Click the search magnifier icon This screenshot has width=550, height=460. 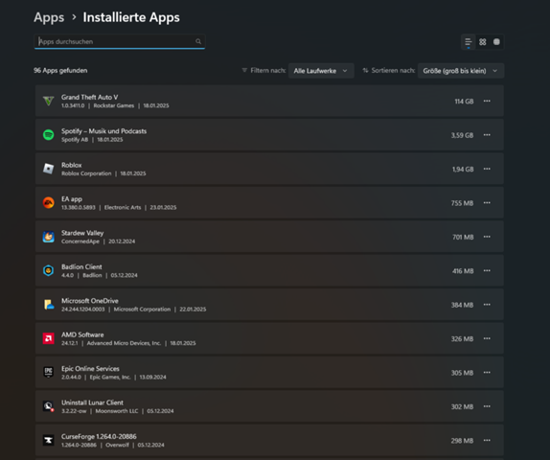click(198, 41)
